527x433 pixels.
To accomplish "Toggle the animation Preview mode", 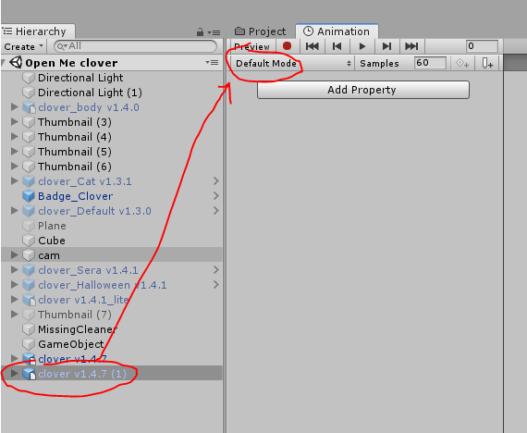I will (x=252, y=46).
